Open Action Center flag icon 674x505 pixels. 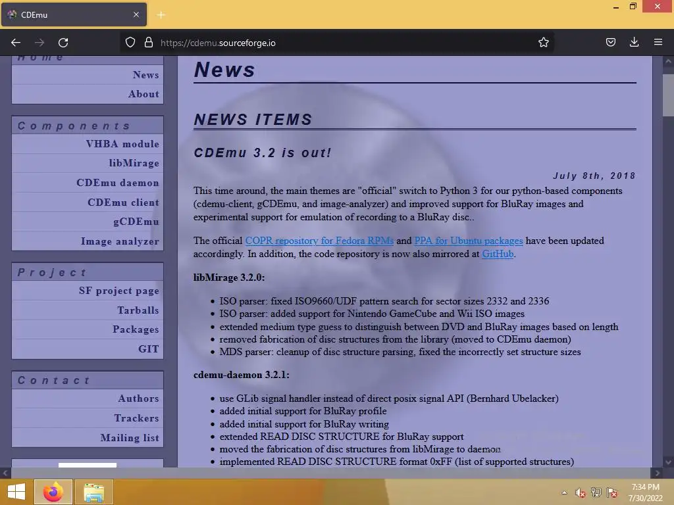612,493
